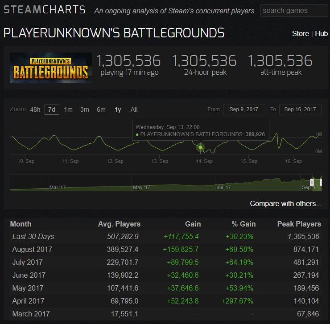Click the 24-hour peak label
Screen dimensions: 330x324
(205, 72)
